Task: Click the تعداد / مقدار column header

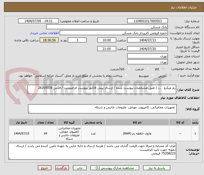Action: pos(45,122)
